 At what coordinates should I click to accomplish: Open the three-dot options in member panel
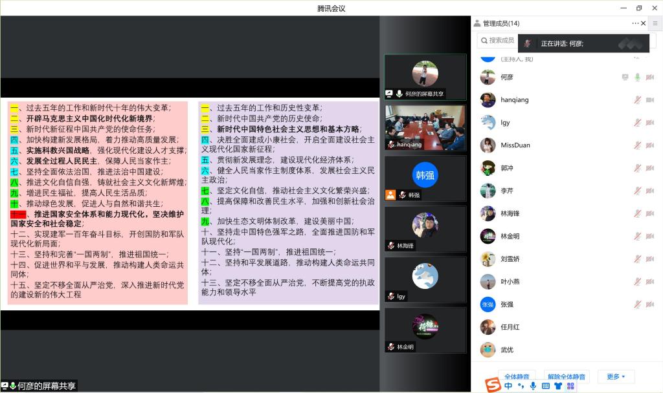(x=635, y=23)
